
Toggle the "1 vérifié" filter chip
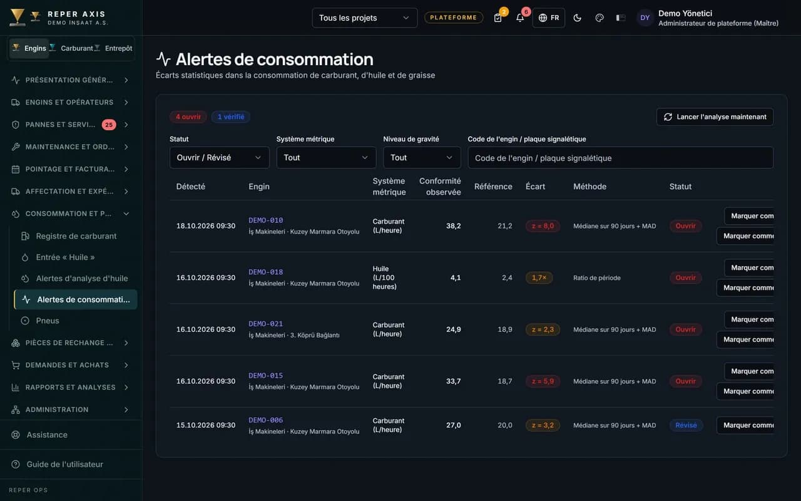231,116
